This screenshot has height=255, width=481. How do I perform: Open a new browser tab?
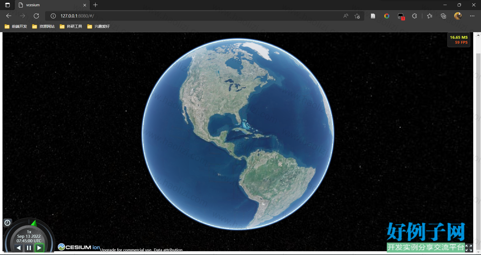[x=95, y=5]
